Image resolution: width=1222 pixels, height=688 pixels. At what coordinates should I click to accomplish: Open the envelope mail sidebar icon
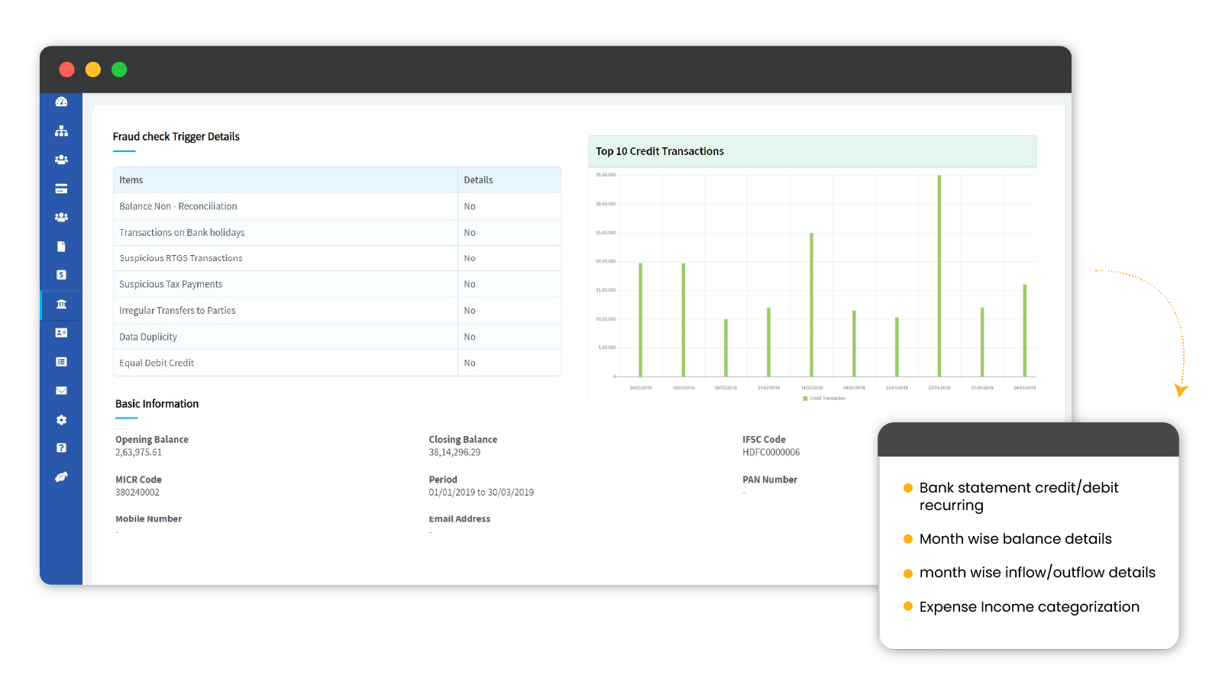coord(61,391)
